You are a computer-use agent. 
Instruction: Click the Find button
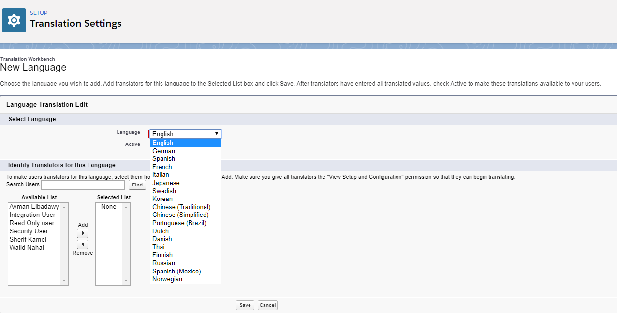coord(137,185)
